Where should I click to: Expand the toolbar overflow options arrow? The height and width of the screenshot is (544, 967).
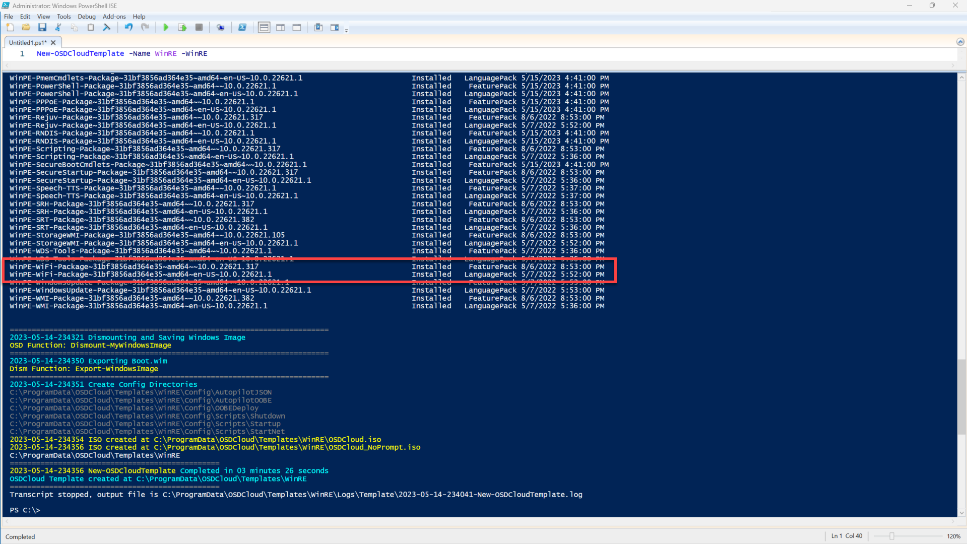coord(346,31)
